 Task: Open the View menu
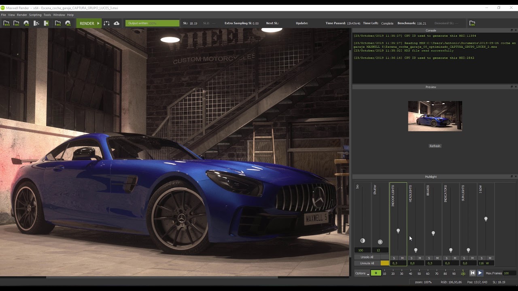coord(11,15)
